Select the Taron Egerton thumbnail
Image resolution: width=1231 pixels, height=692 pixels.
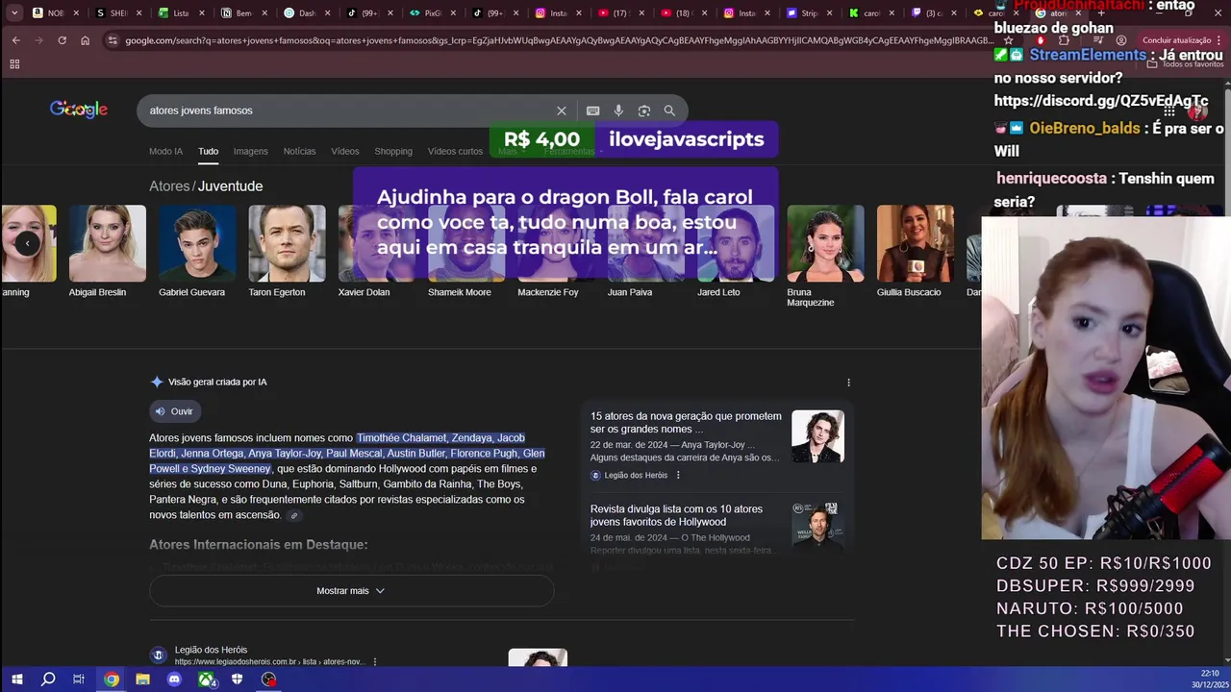pos(287,243)
